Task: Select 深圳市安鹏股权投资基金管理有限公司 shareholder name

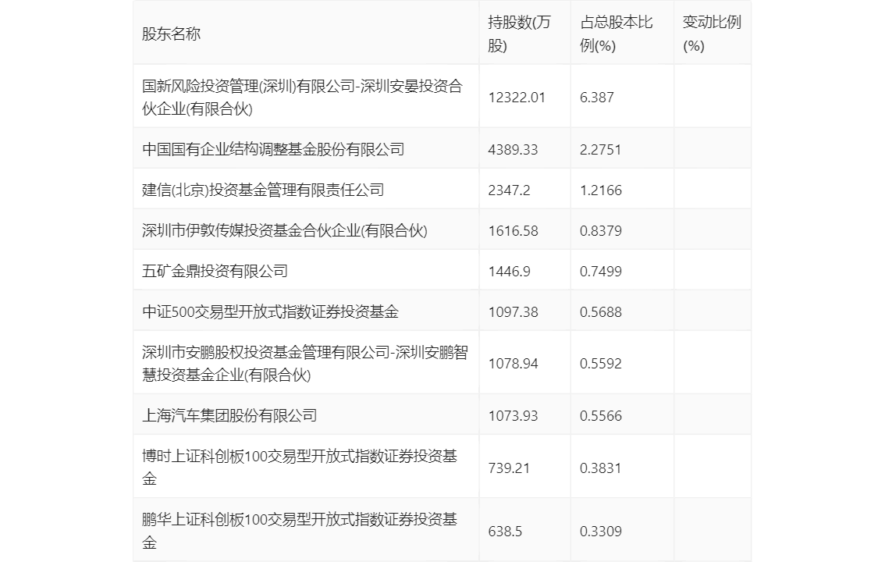Action: click(305, 364)
